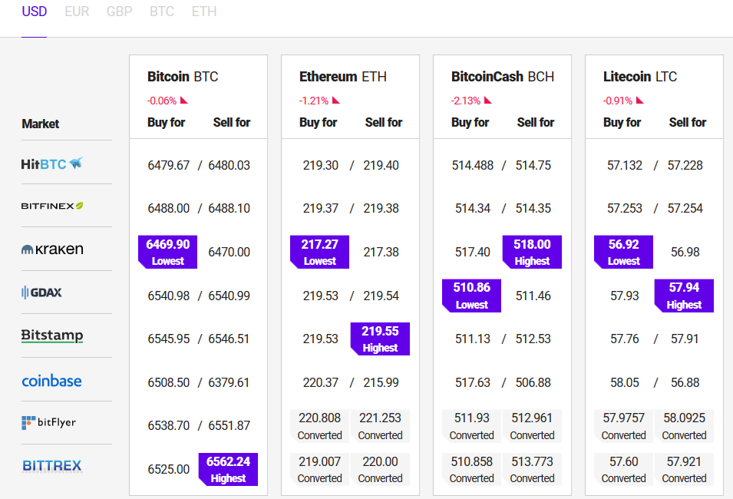Click HitBTC Bitcoin sell price 6480.03
Viewport: 733px width, 499px height.
click(229, 165)
